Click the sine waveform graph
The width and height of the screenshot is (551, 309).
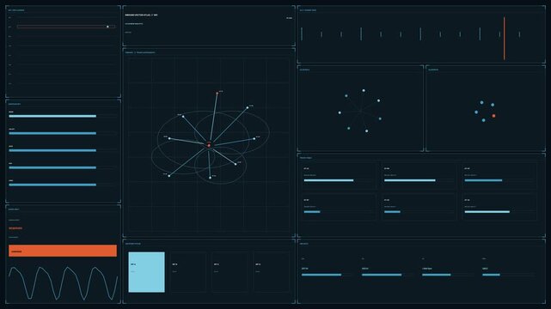[x=63, y=283]
